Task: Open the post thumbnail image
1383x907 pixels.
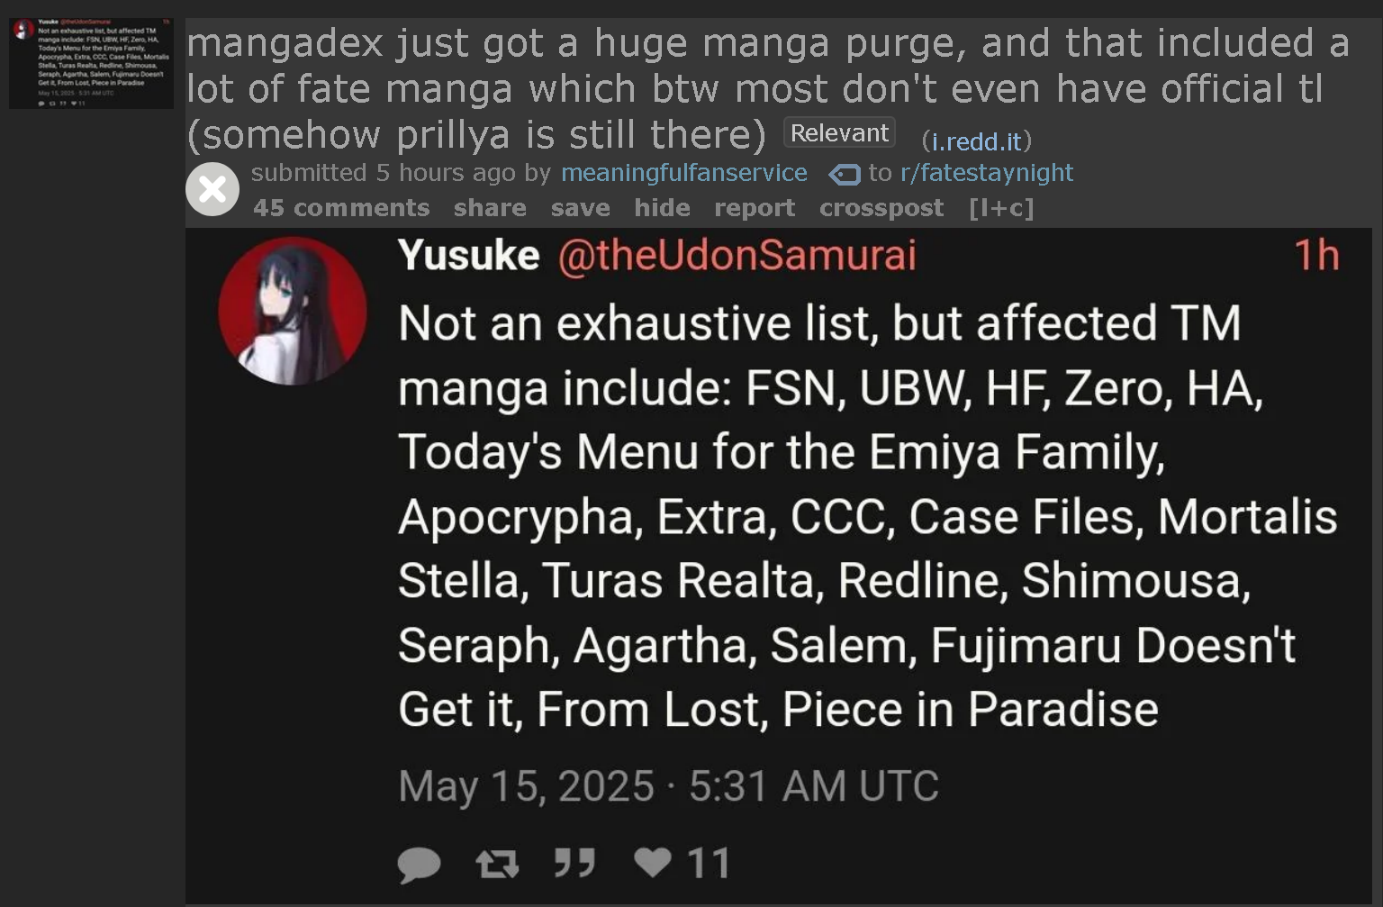Action: click(91, 63)
